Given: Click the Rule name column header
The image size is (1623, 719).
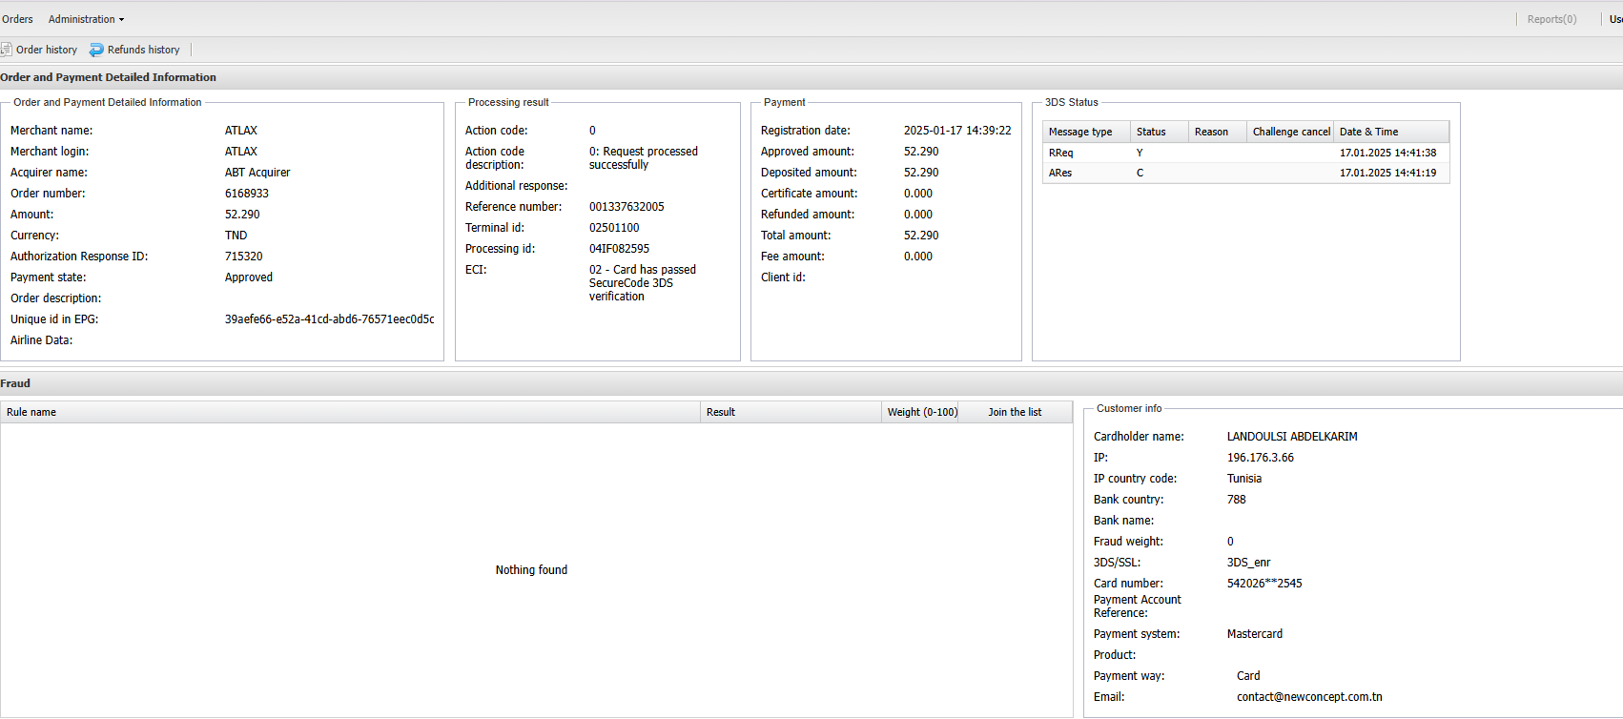Looking at the screenshot, I should [31, 412].
